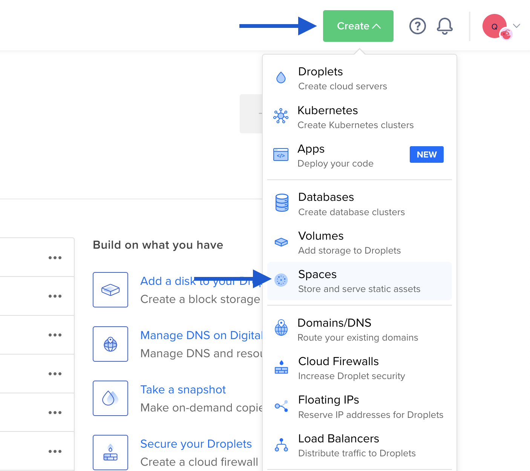The image size is (530, 471).
Task: Open the ellipsis menu beside the first row
Action: 55,257
